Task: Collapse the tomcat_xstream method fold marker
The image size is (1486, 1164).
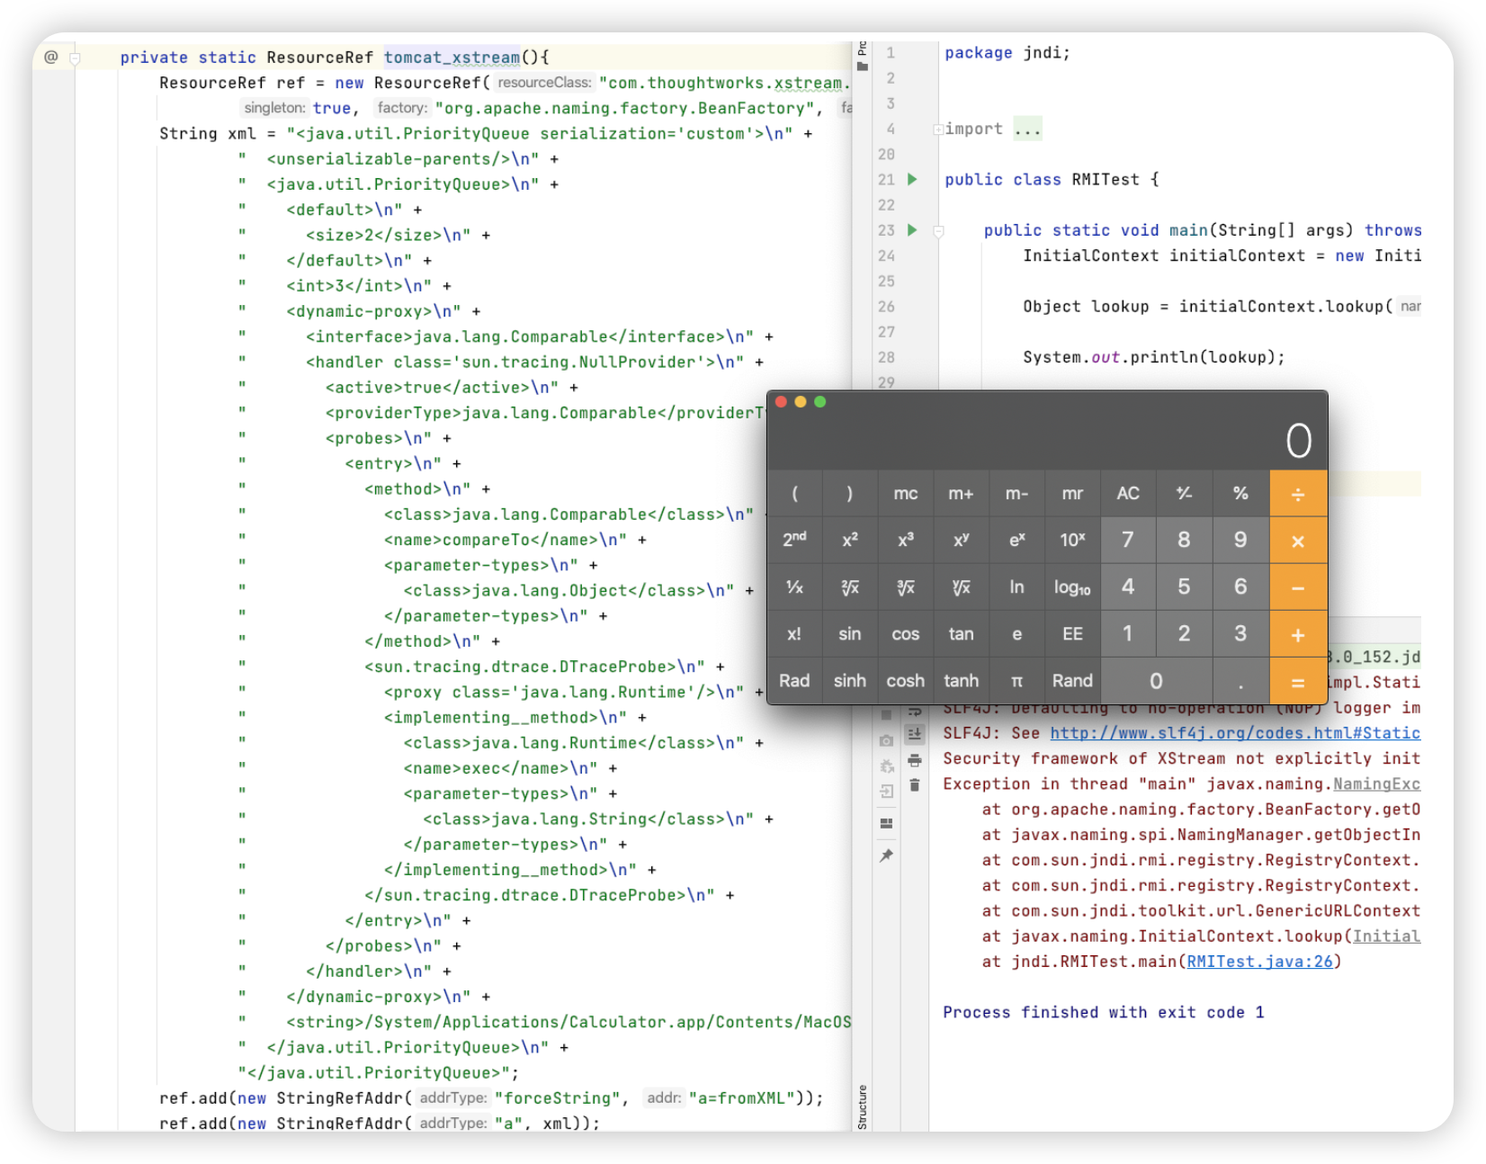Action: pyautogui.click(x=76, y=58)
